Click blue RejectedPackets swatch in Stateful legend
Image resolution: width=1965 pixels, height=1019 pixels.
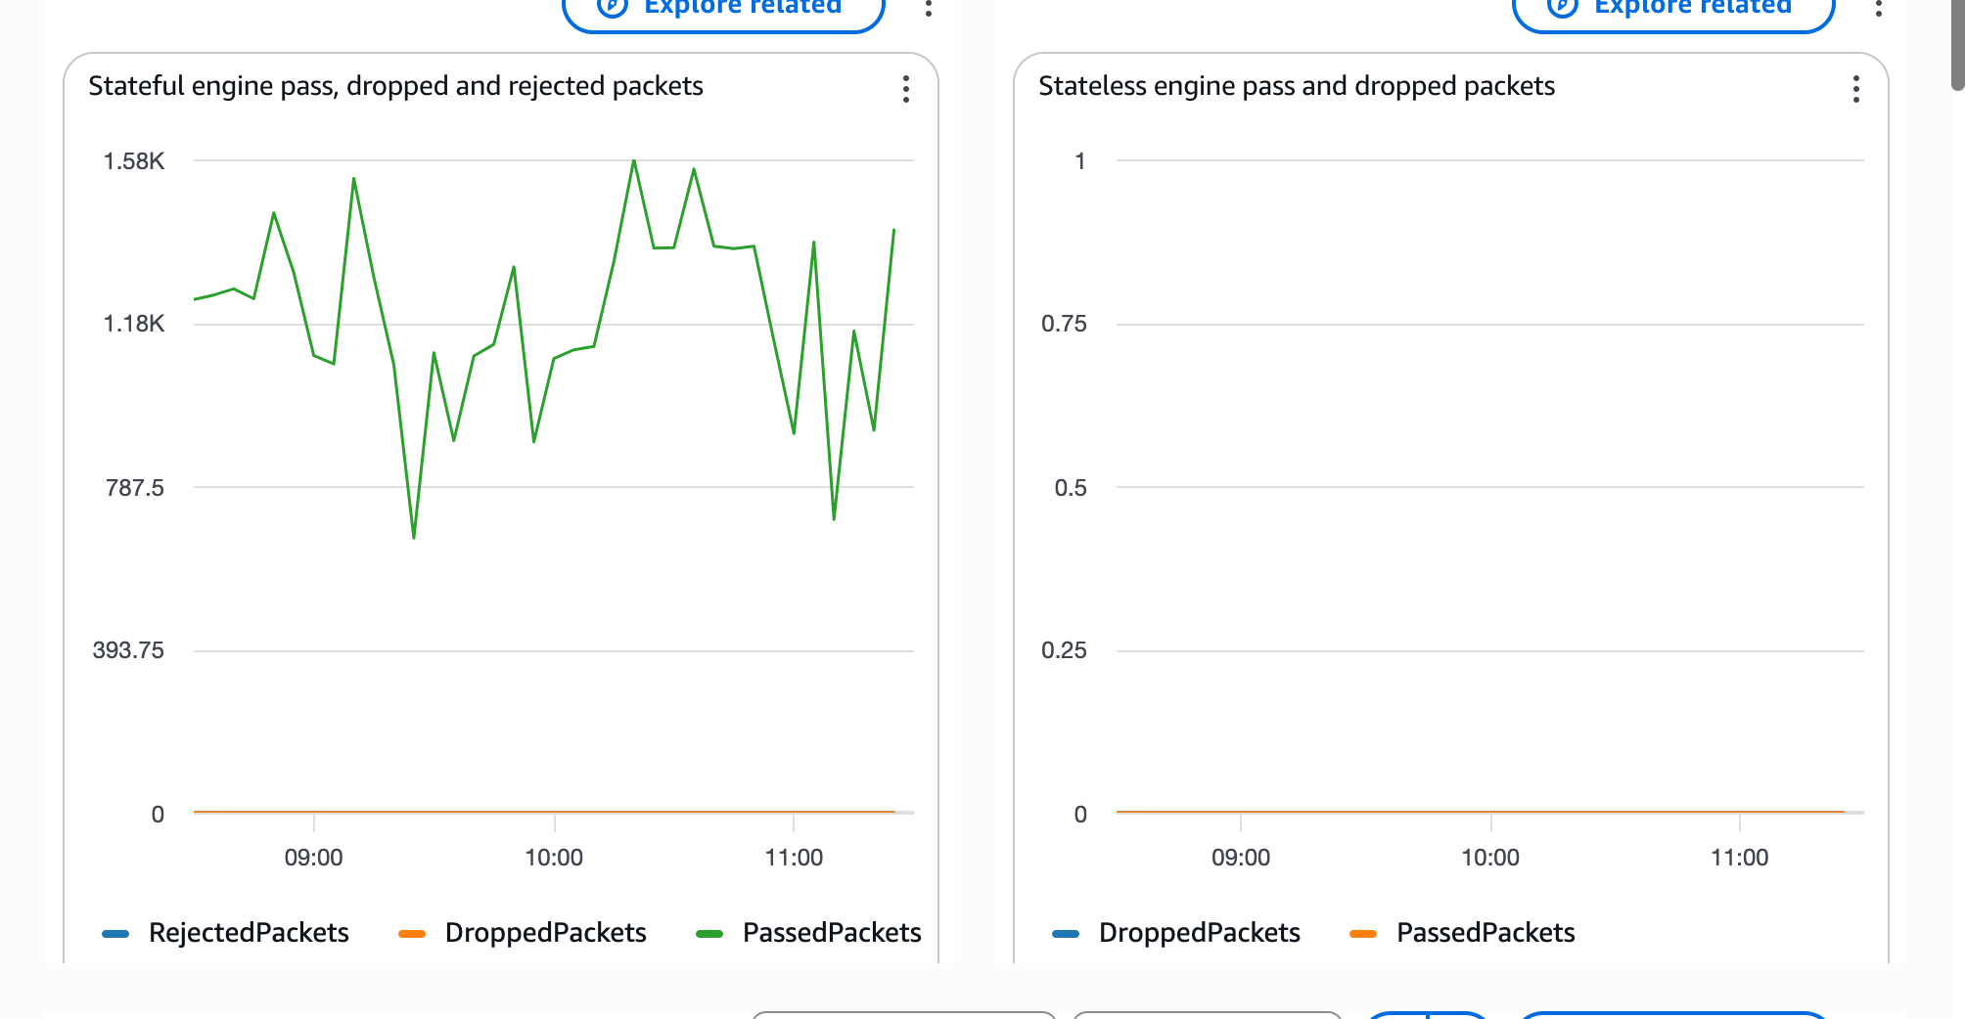pyautogui.click(x=115, y=934)
